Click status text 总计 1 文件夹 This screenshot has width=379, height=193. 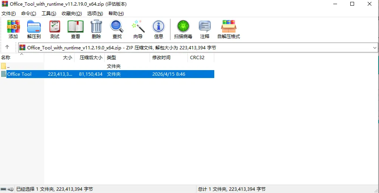(x=232, y=189)
